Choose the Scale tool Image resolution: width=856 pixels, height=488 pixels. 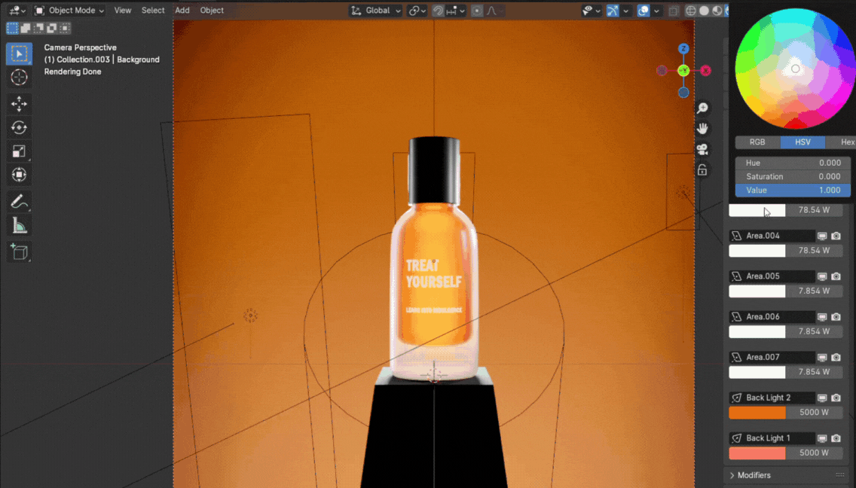(19, 151)
